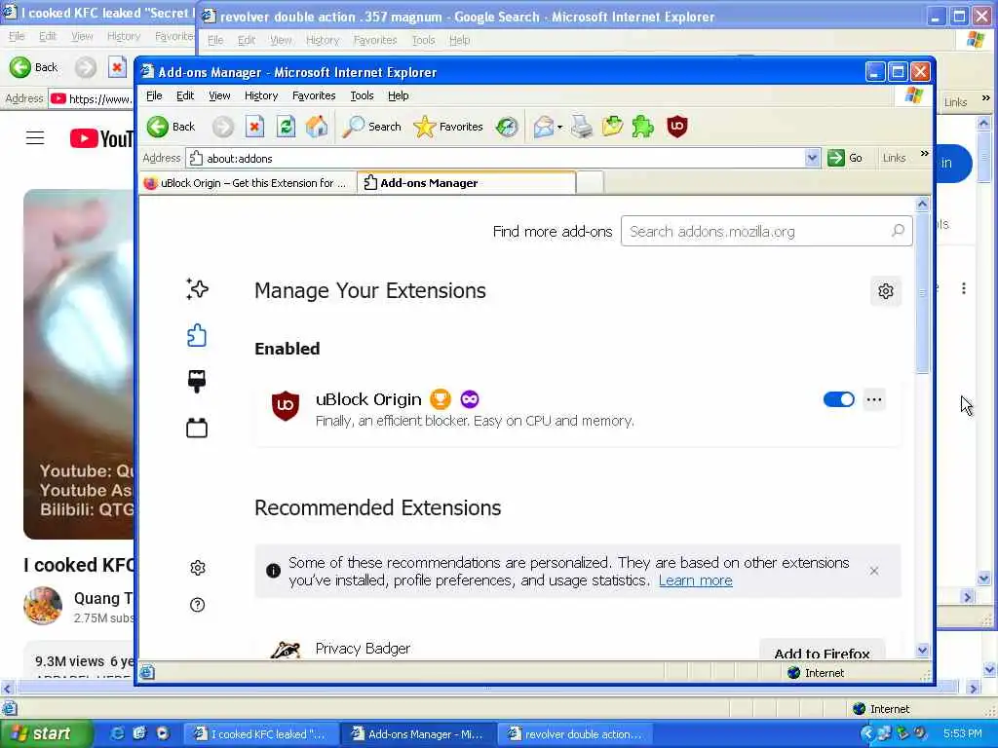Open uBlock Origin more options ellipsis
The width and height of the screenshot is (998, 748).
pyautogui.click(x=874, y=399)
